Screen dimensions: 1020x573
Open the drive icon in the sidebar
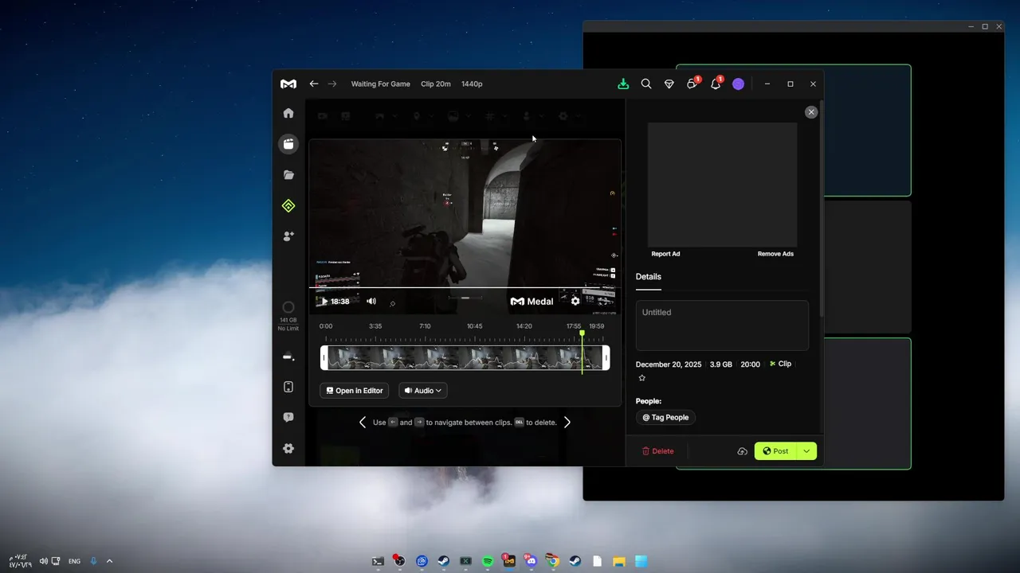288,357
